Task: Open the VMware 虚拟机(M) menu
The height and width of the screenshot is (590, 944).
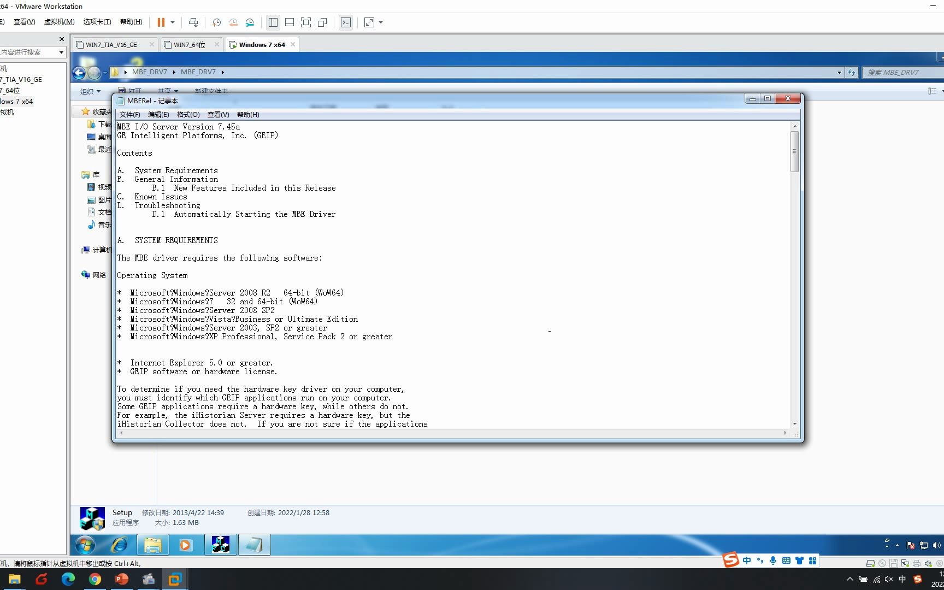Action: pos(59,22)
